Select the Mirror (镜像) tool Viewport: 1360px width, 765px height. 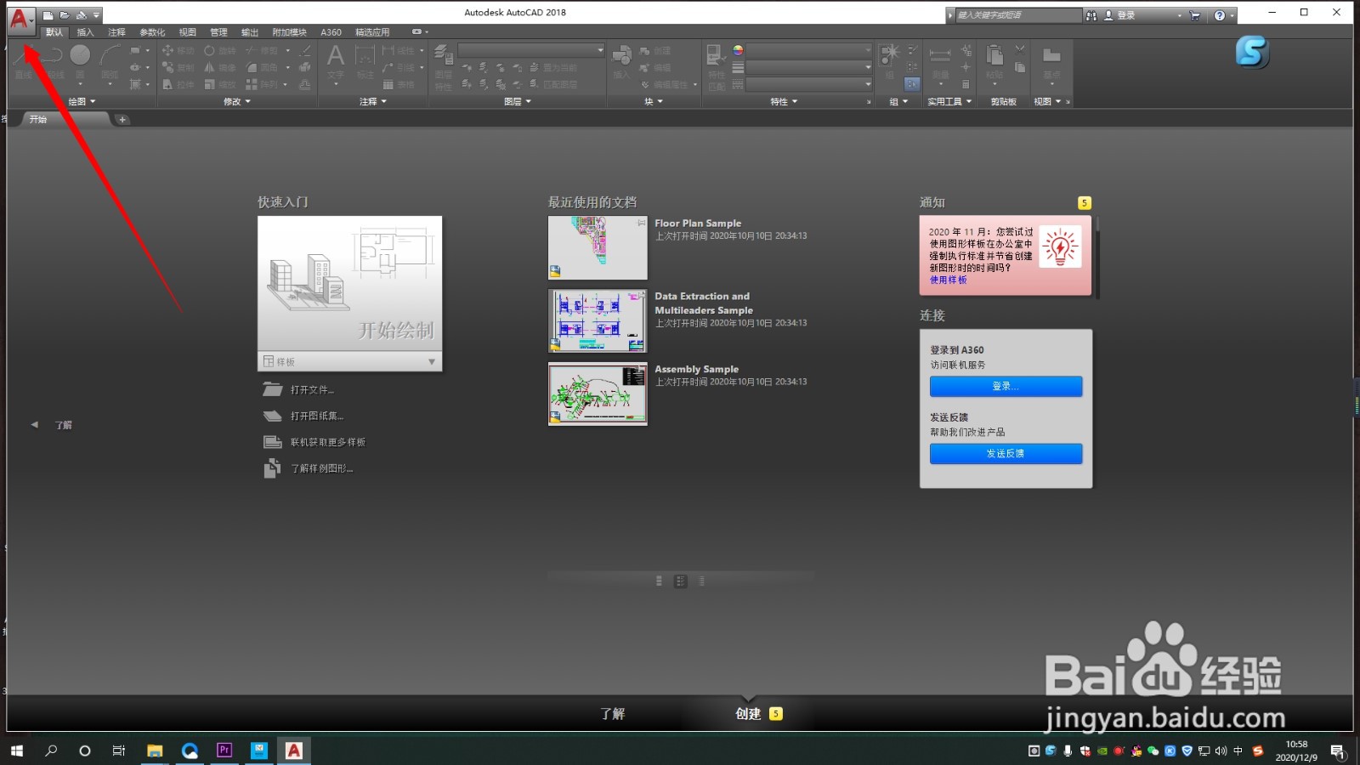[220, 68]
